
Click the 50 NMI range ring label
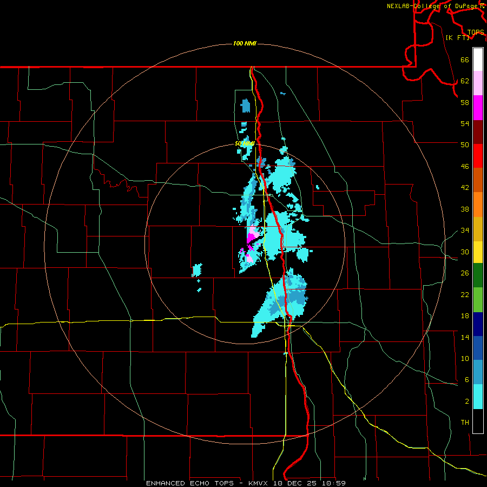(245, 143)
